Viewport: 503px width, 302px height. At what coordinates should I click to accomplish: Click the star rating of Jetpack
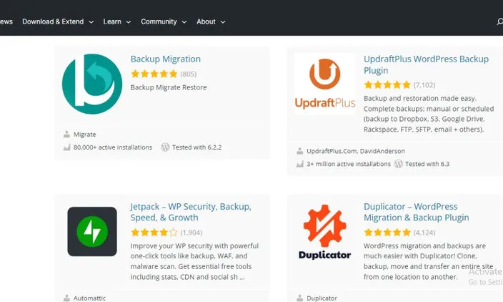click(x=154, y=233)
